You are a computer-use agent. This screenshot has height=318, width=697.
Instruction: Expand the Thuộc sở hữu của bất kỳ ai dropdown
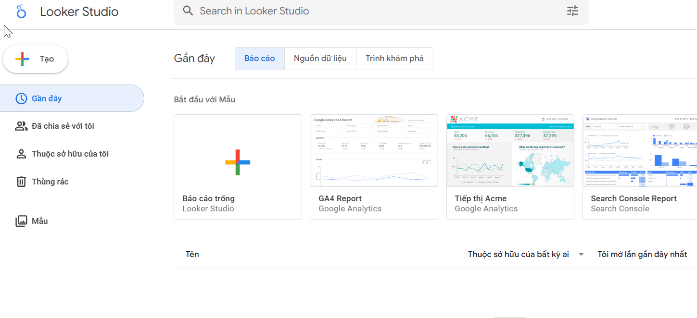coord(519,254)
